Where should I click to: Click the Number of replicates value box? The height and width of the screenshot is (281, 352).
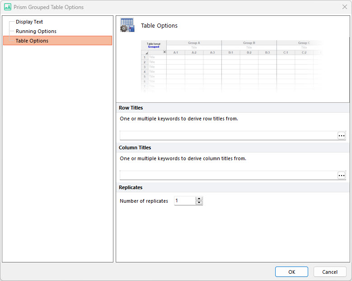(185, 201)
